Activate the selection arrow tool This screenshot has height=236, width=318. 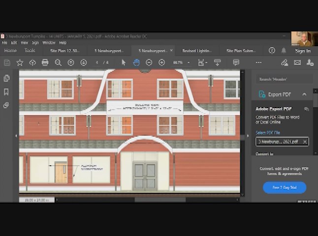click(124, 62)
